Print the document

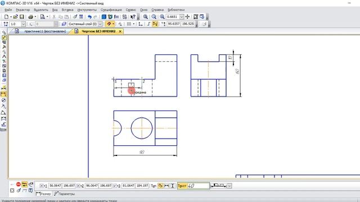click(x=30, y=17)
